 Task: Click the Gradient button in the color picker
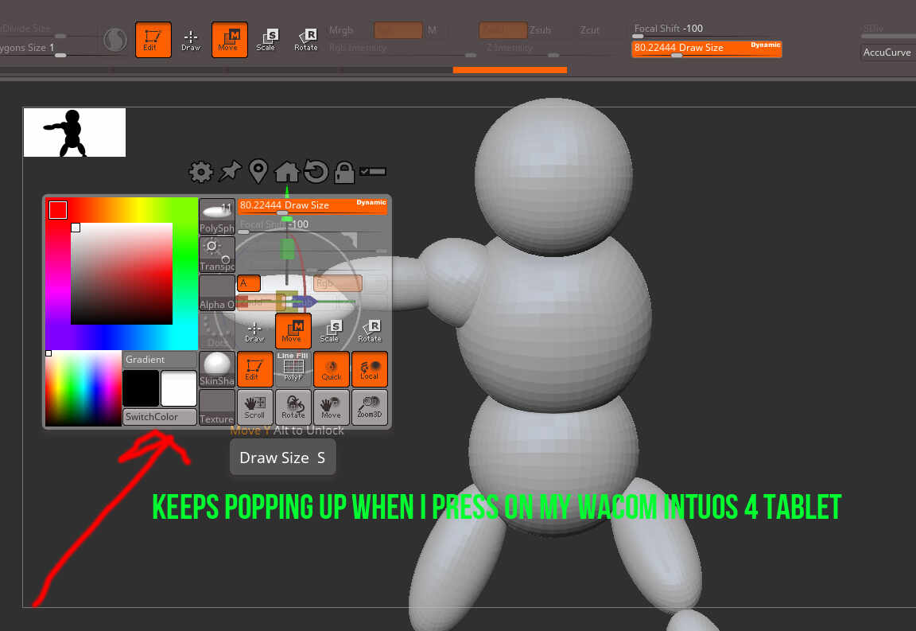(159, 359)
